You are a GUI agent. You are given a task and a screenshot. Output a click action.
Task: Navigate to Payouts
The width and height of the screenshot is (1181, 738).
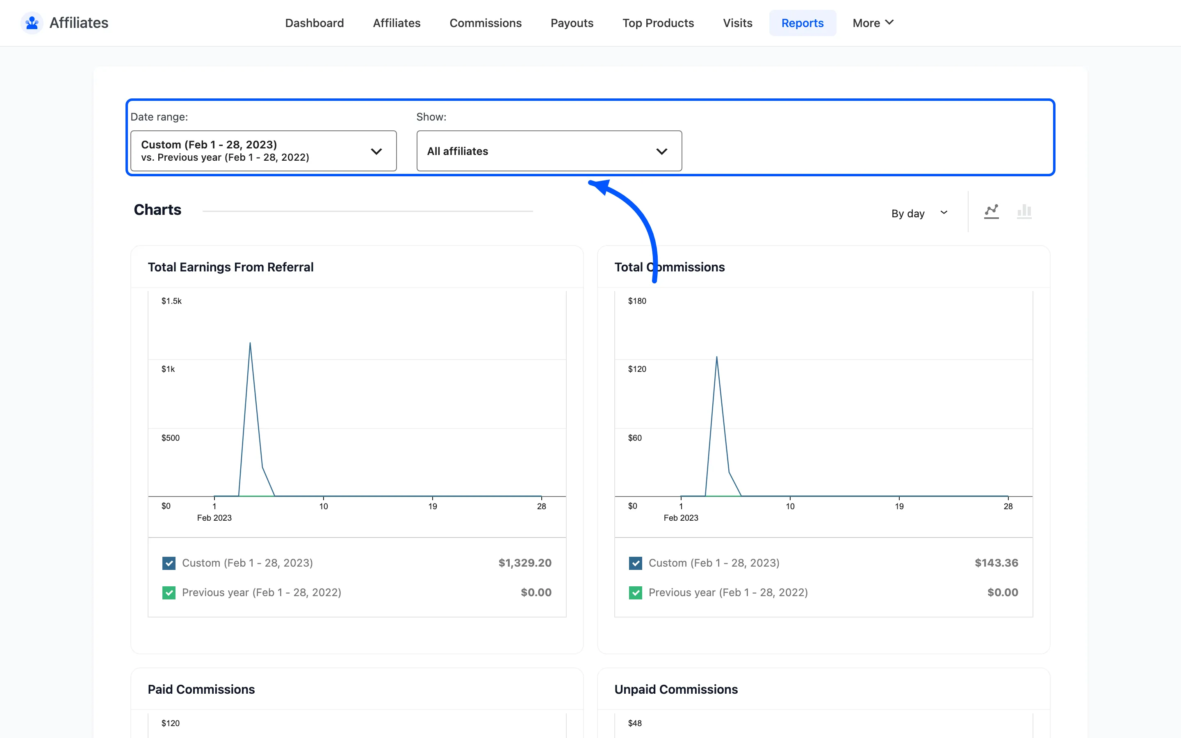(572, 23)
